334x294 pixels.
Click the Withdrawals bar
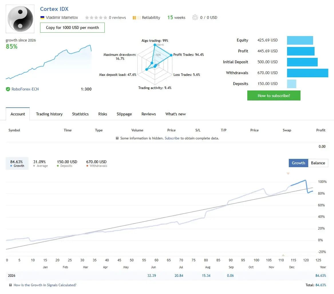tap(307, 73)
